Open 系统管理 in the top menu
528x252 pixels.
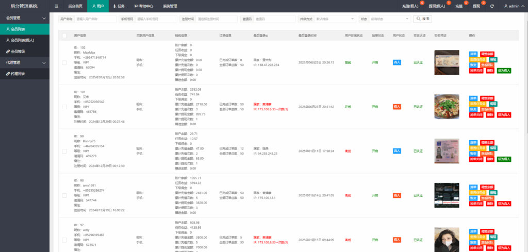pyautogui.click(x=170, y=6)
